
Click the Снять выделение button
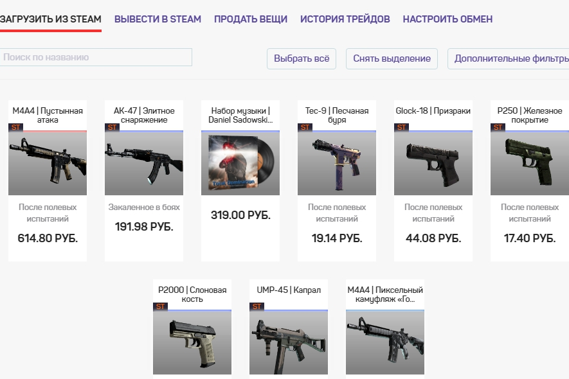(392, 58)
